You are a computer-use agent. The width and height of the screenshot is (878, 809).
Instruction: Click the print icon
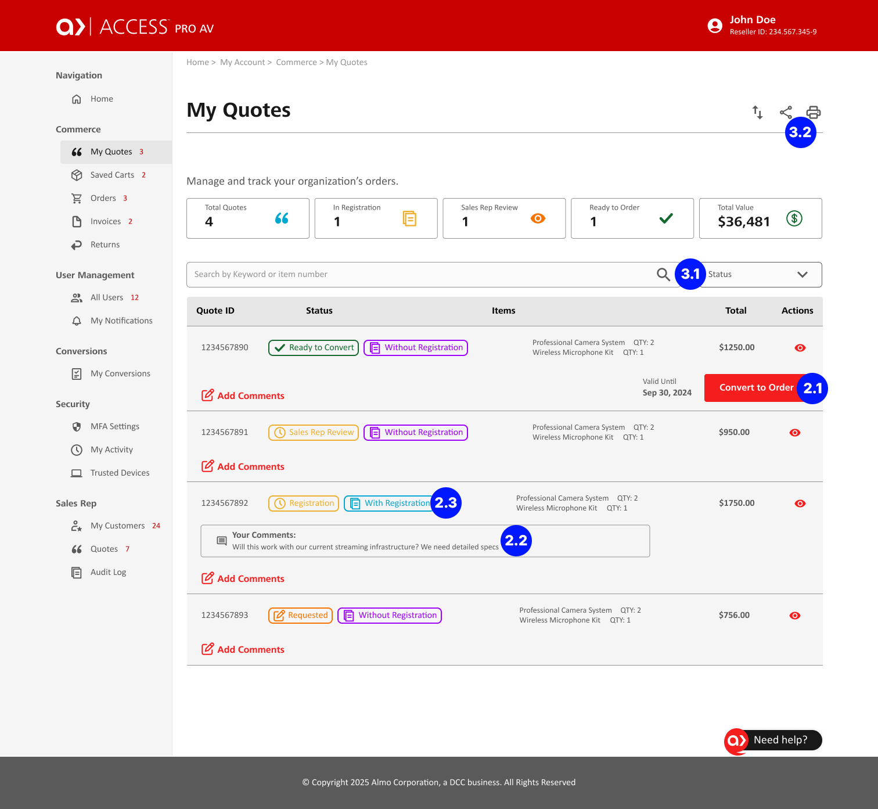(x=814, y=112)
